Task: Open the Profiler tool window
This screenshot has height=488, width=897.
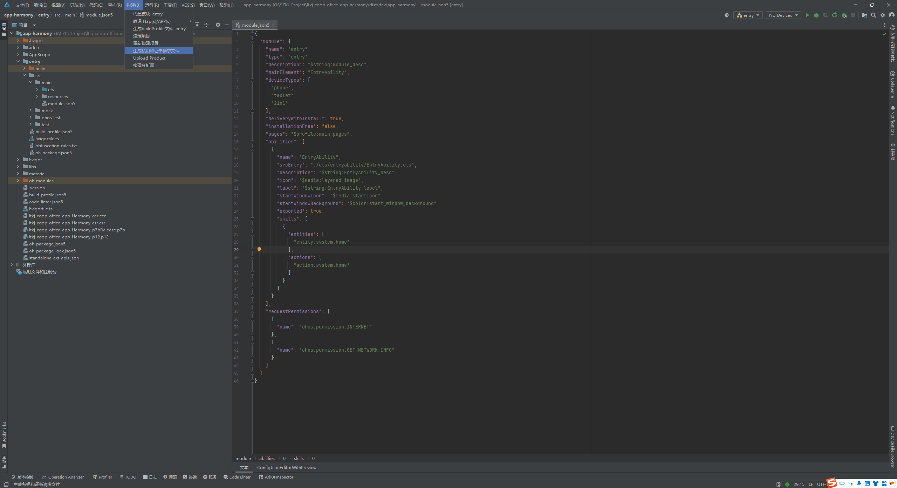Action: pos(102,477)
